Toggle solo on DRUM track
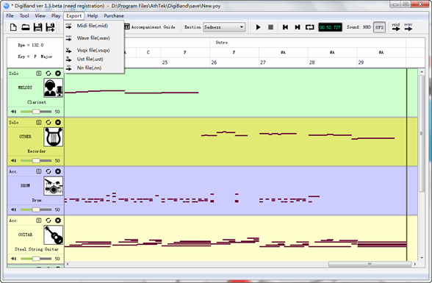 39,171
